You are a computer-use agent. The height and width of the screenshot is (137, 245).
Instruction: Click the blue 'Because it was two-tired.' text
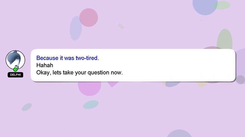[x=67, y=58]
